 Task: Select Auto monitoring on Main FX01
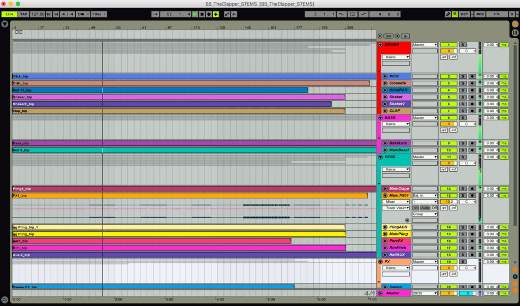pyautogui.click(x=425, y=208)
